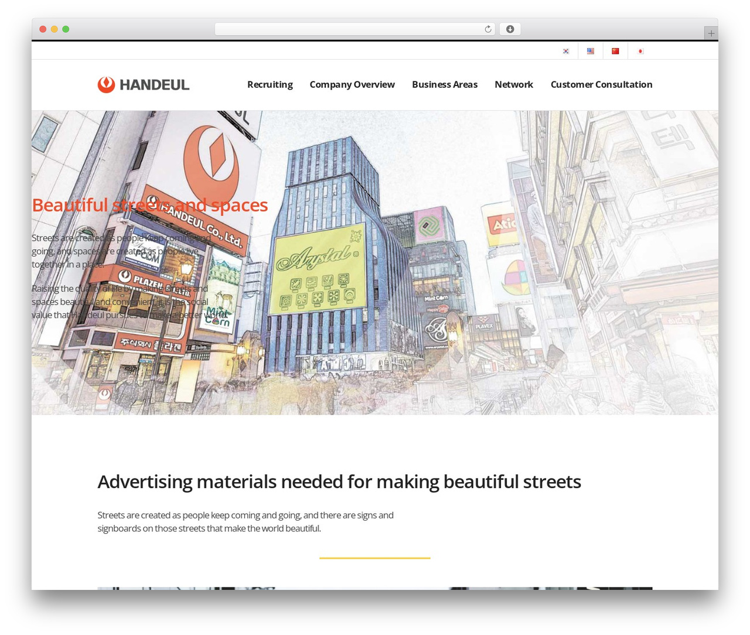Close the browser window red button
Screen dimensions: 750x635
43,29
